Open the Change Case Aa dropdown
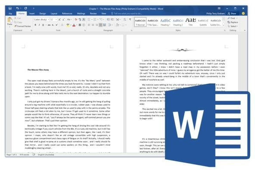 69,19
